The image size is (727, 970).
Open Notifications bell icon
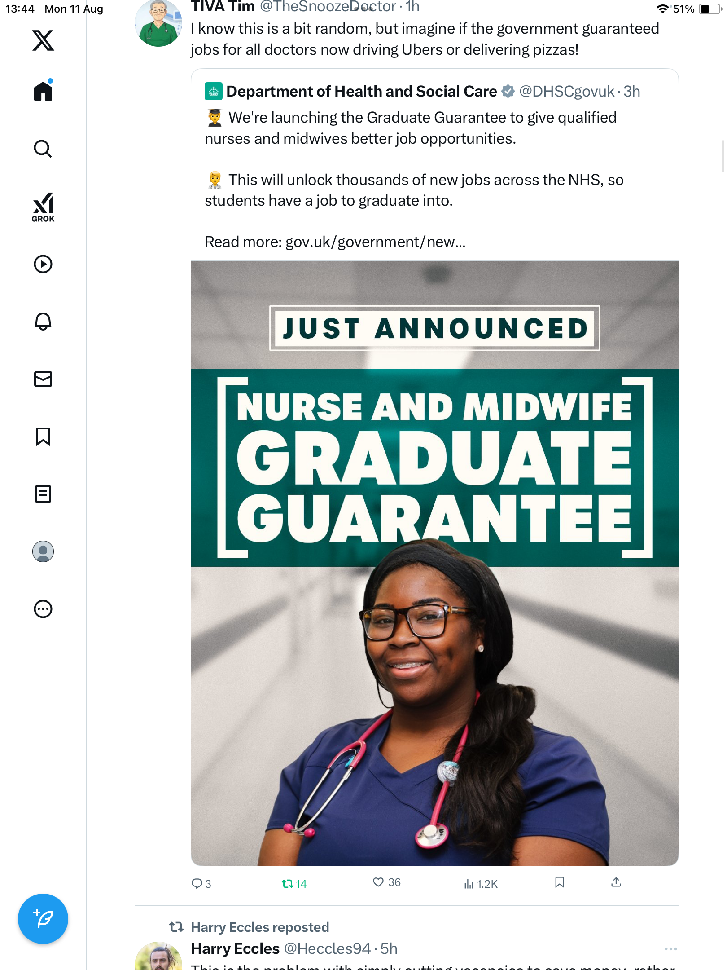coord(43,322)
